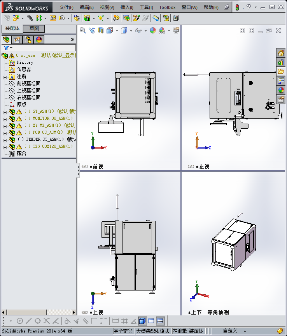Screen dimensions: 287x336
Task: Expand the TZG-80X120_ASM<1> node
Action: coord(5,147)
